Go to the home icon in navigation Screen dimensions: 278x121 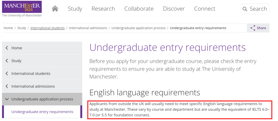pos(55,9)
